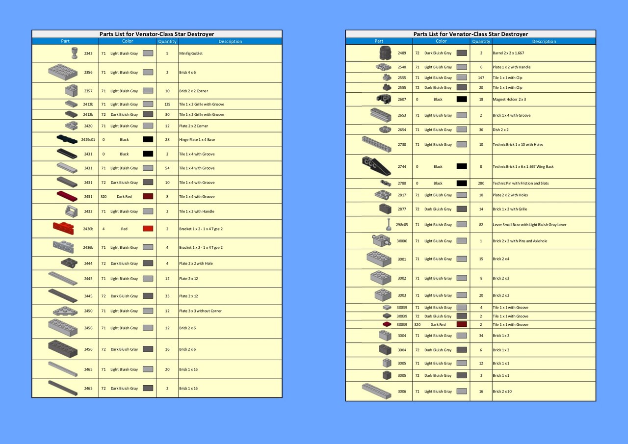Image resolution: width=628 pixels, height=444 pixels.
Task: Select the Light Bluish Gray swatch for Goblet 2343
Action: [x=148, y=53]
